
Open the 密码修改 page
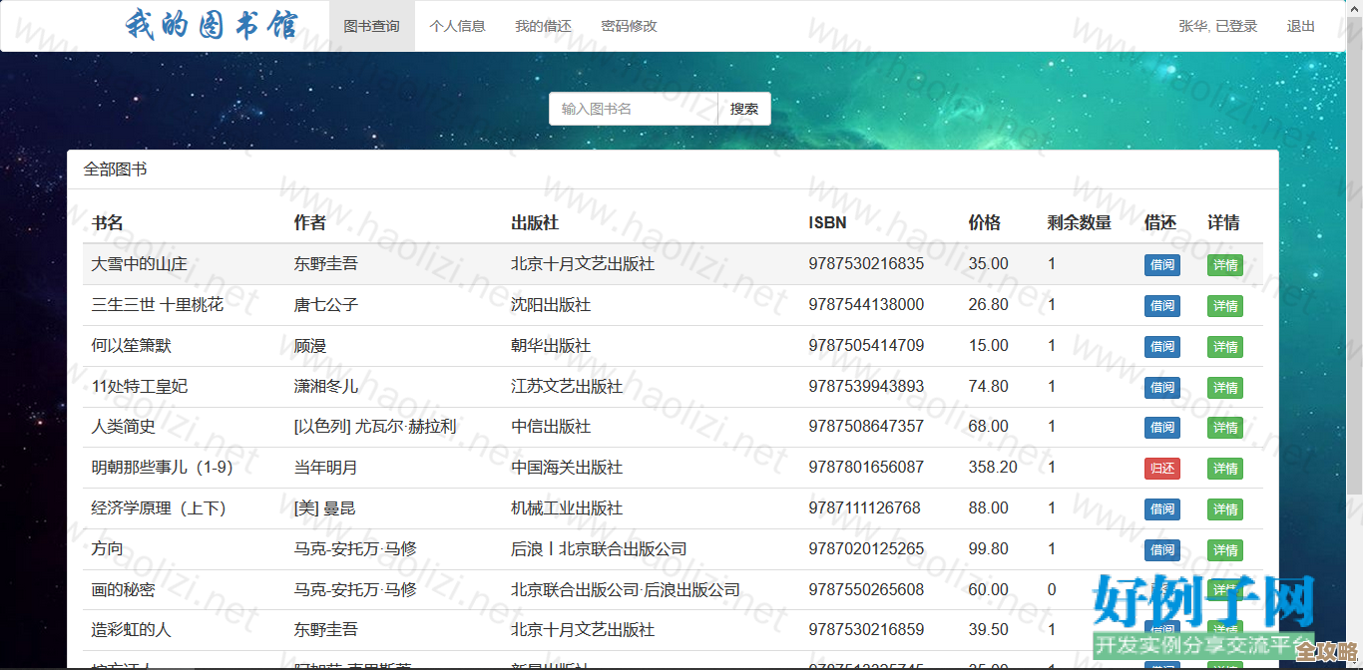tap(629, 26)
